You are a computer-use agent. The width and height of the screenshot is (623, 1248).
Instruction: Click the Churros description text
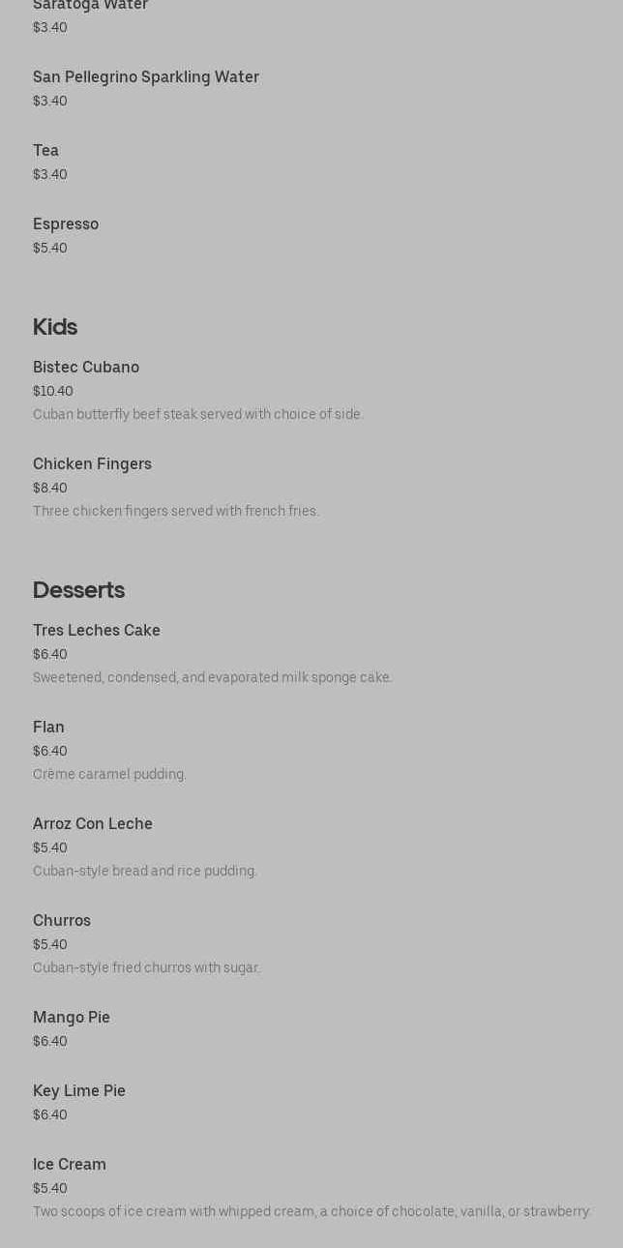point(147,967)
